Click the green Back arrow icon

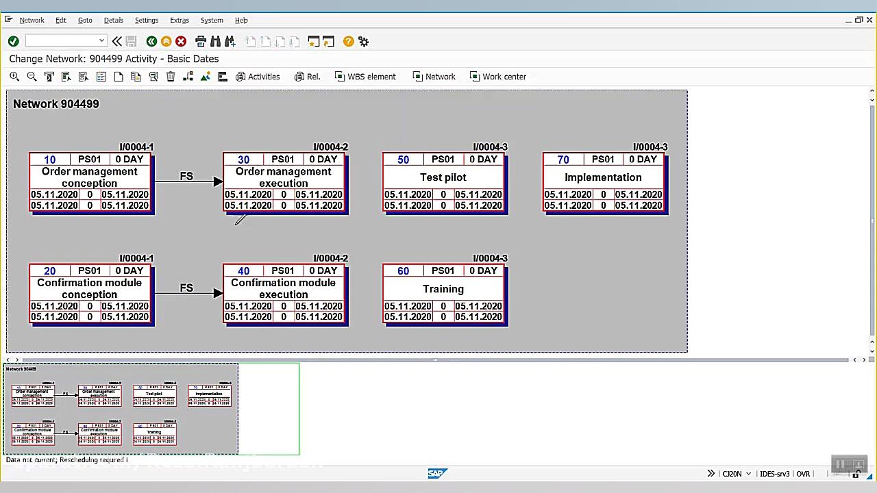point(151,42)
